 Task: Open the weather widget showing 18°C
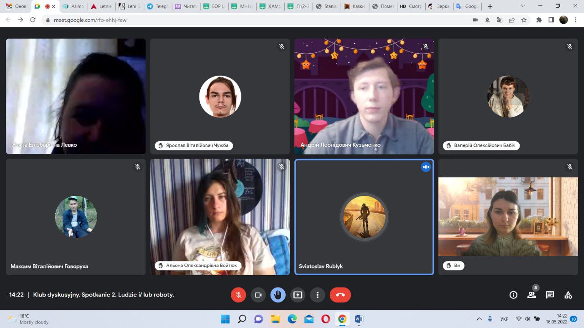click(28, 319)
